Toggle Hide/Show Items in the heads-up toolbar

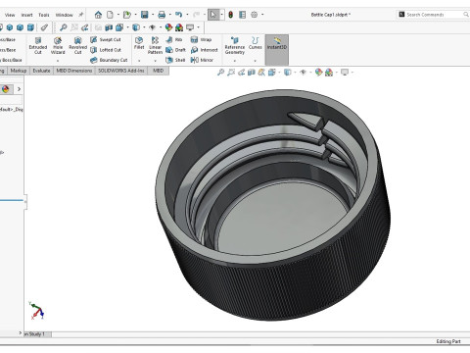pos(303,73)
